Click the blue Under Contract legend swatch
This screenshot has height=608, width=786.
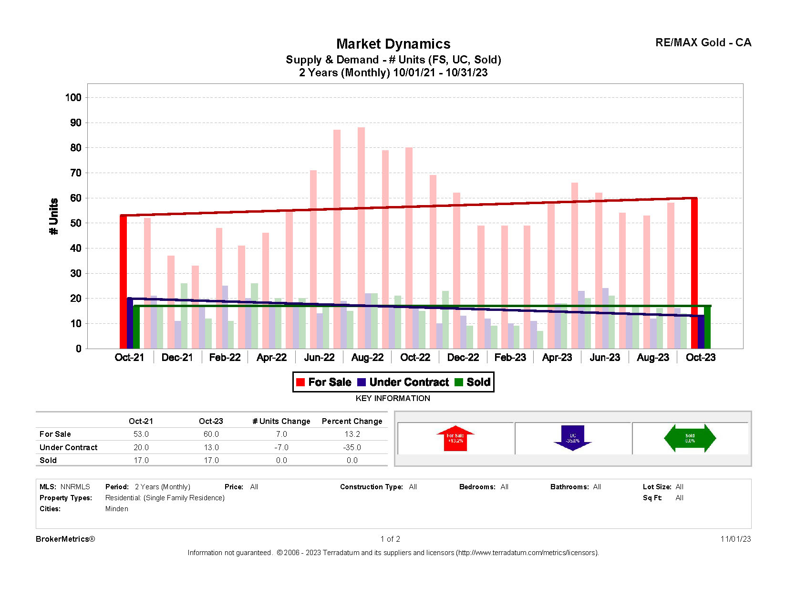362,382
